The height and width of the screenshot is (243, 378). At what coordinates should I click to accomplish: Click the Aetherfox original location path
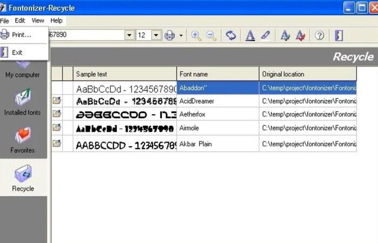[308, 114]
